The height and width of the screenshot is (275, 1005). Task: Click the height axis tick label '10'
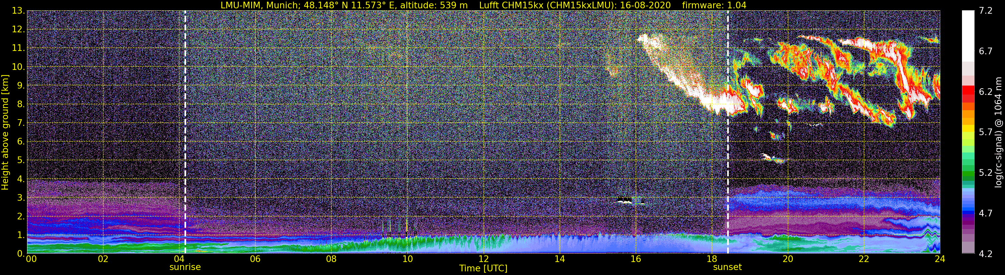[x=18, y=67]
